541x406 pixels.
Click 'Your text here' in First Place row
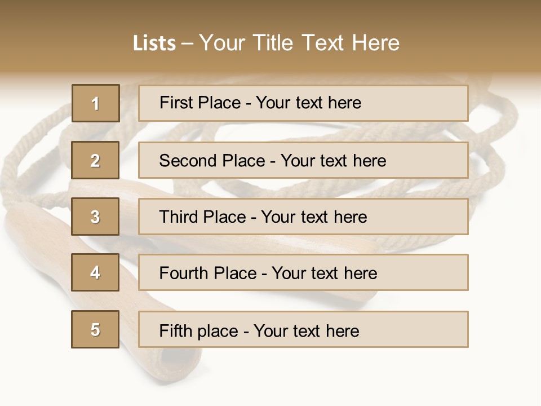[308, 103]
